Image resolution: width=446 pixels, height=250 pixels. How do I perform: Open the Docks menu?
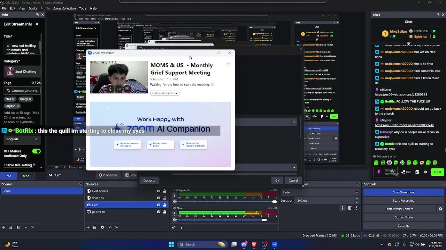coord(33,8)
